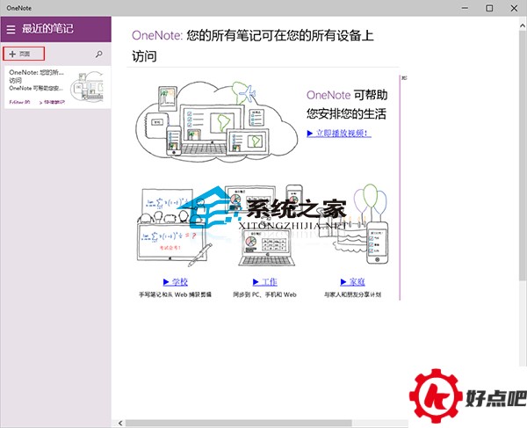
Task: Maximize the OneNote window
Action: 489,8
